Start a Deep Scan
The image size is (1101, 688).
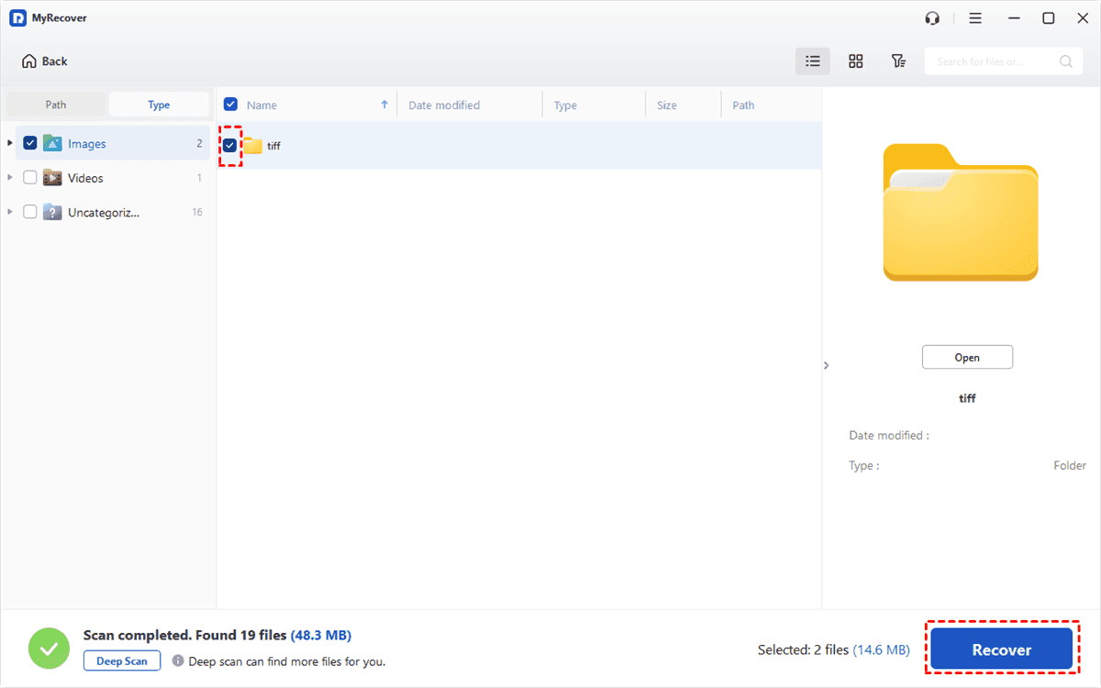click(122, 660)
